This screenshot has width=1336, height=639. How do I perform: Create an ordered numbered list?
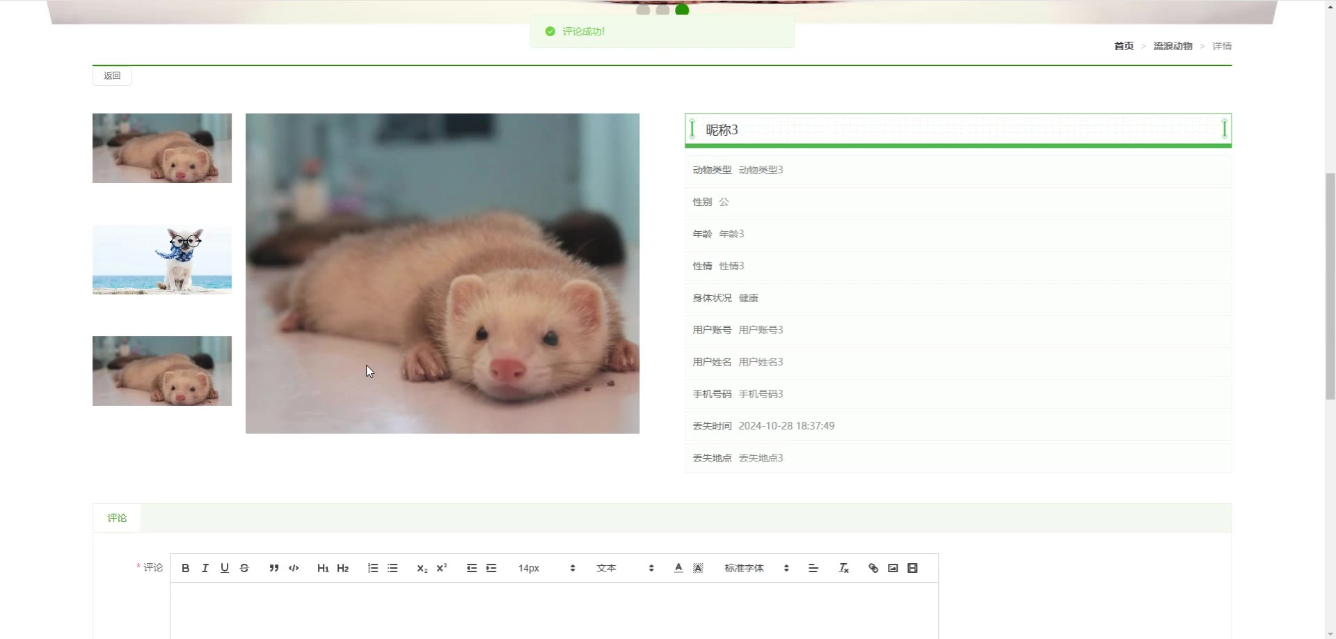click(373, 568)
